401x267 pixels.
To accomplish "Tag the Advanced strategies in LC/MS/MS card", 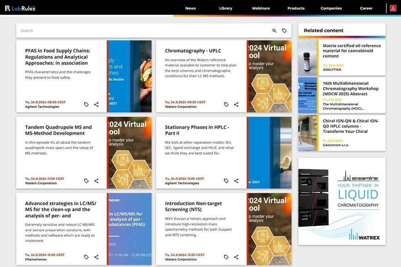I will [86, 257].
